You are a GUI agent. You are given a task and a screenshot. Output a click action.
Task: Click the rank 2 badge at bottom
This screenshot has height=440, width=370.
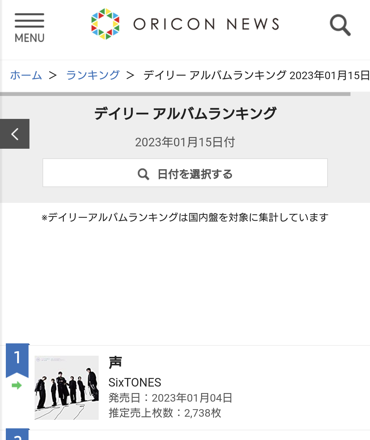click(x=17, y=435)
